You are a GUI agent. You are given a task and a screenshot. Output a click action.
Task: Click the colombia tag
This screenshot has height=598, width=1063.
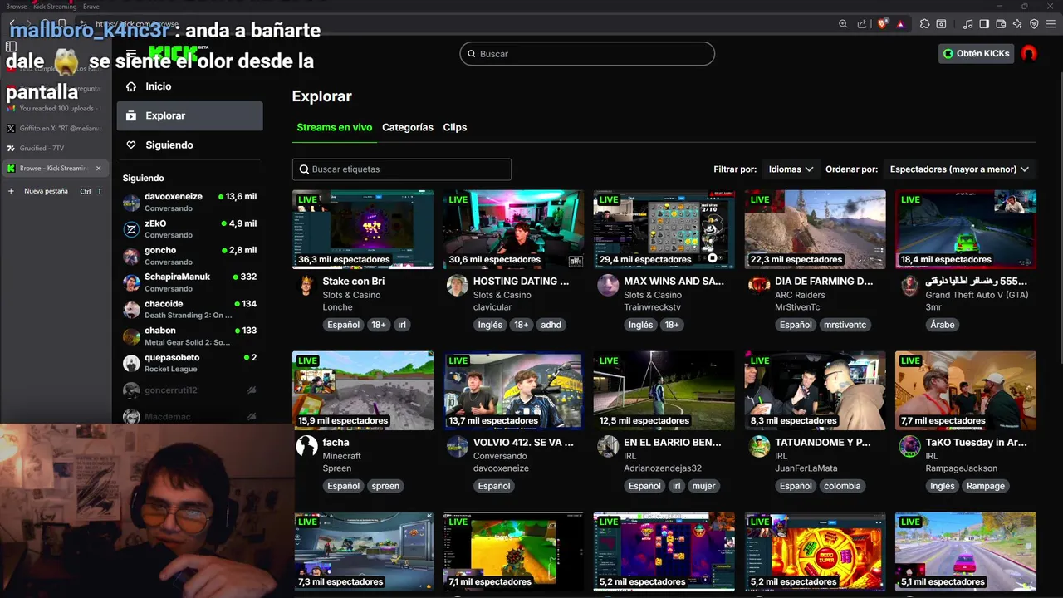(x=842, y=486)
